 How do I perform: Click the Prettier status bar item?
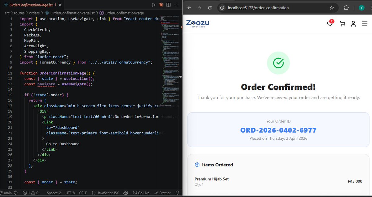click(162, 193)
